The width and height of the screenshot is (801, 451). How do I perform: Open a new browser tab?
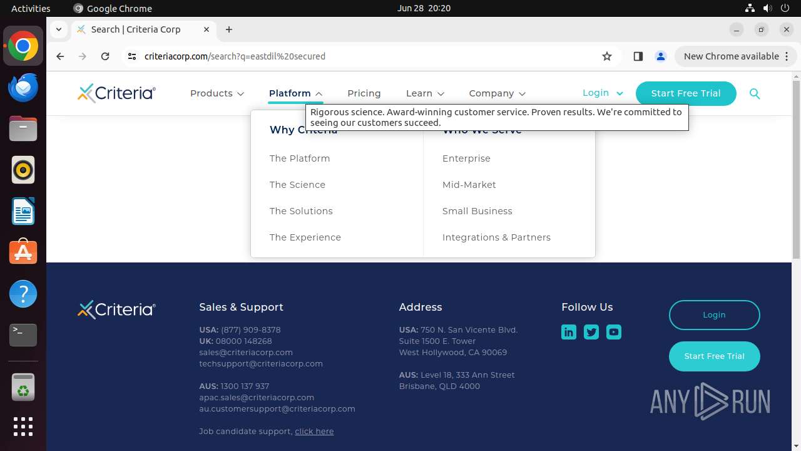click(229, 29)
